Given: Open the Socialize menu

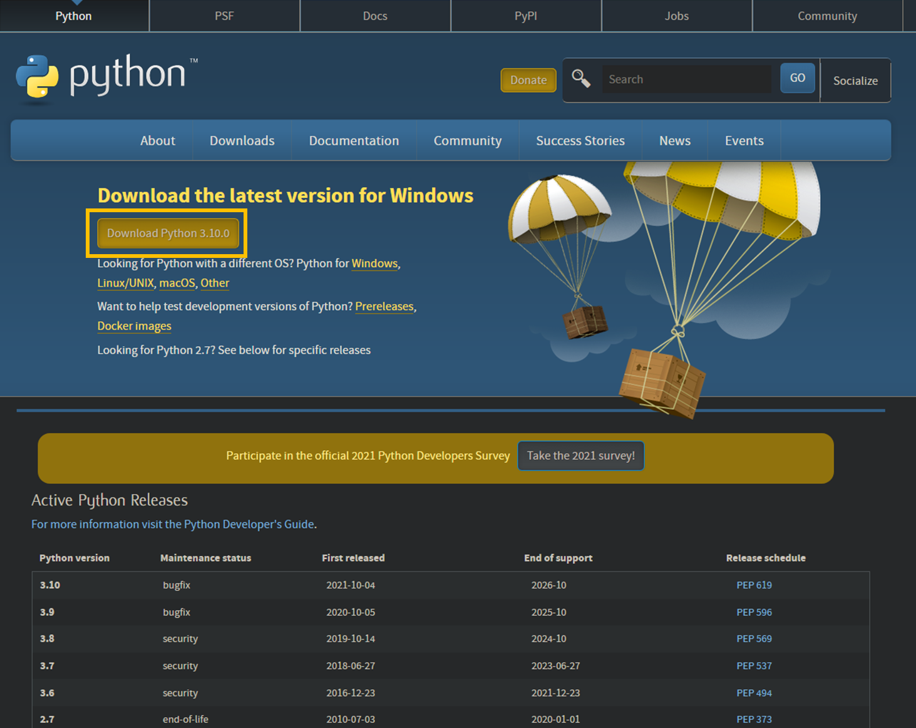Looking at the screenshot, I should click(855, 81).
